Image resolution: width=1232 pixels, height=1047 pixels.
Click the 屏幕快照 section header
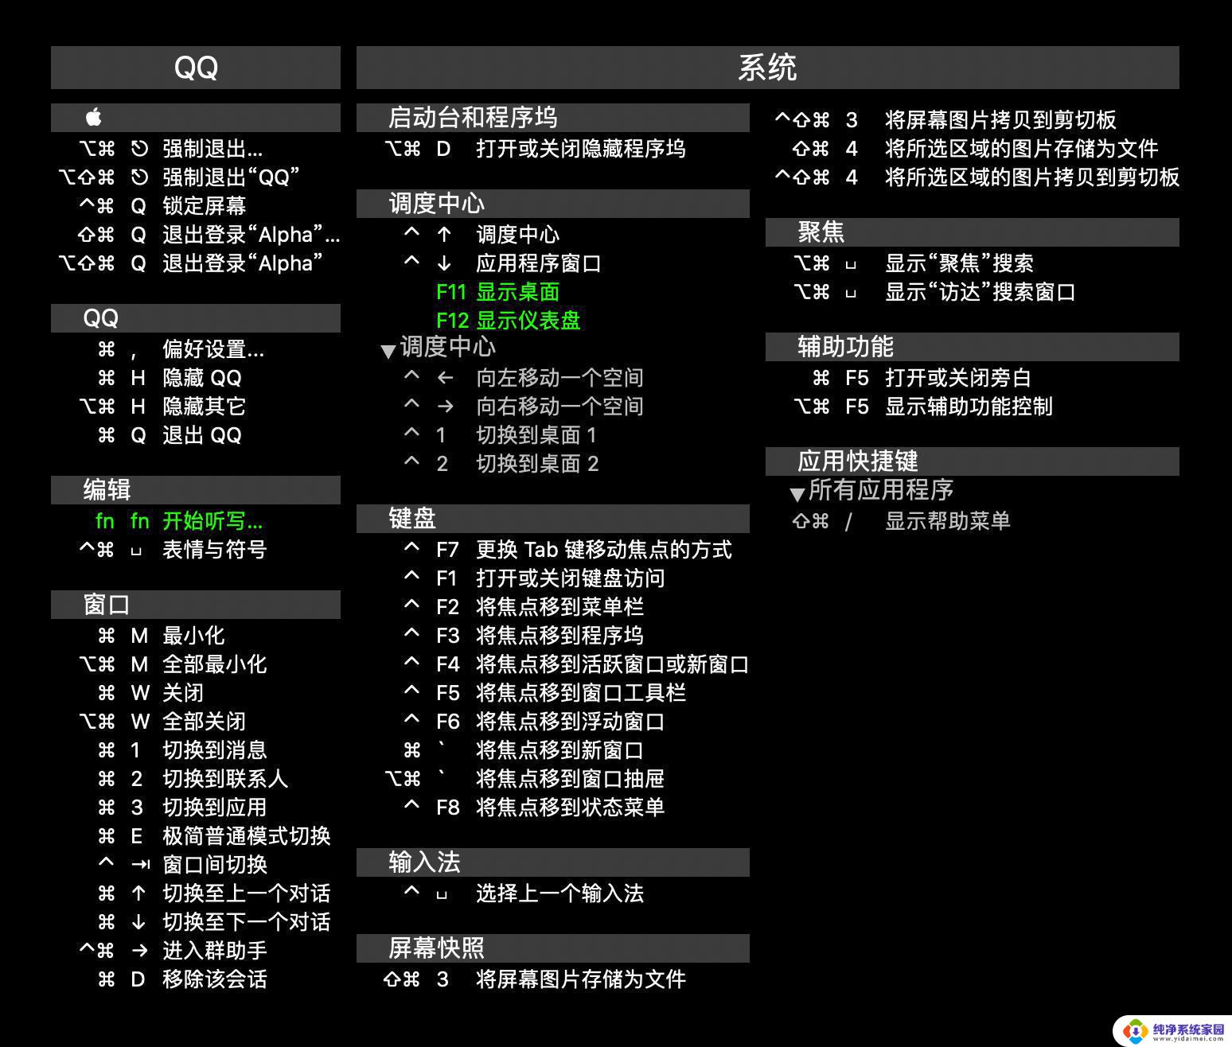tap(553, 948)
